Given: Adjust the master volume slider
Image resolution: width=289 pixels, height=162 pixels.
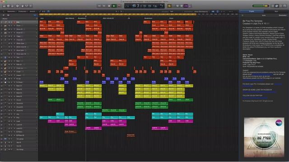Looking at the screenshot, I should (x=261, y=6).
